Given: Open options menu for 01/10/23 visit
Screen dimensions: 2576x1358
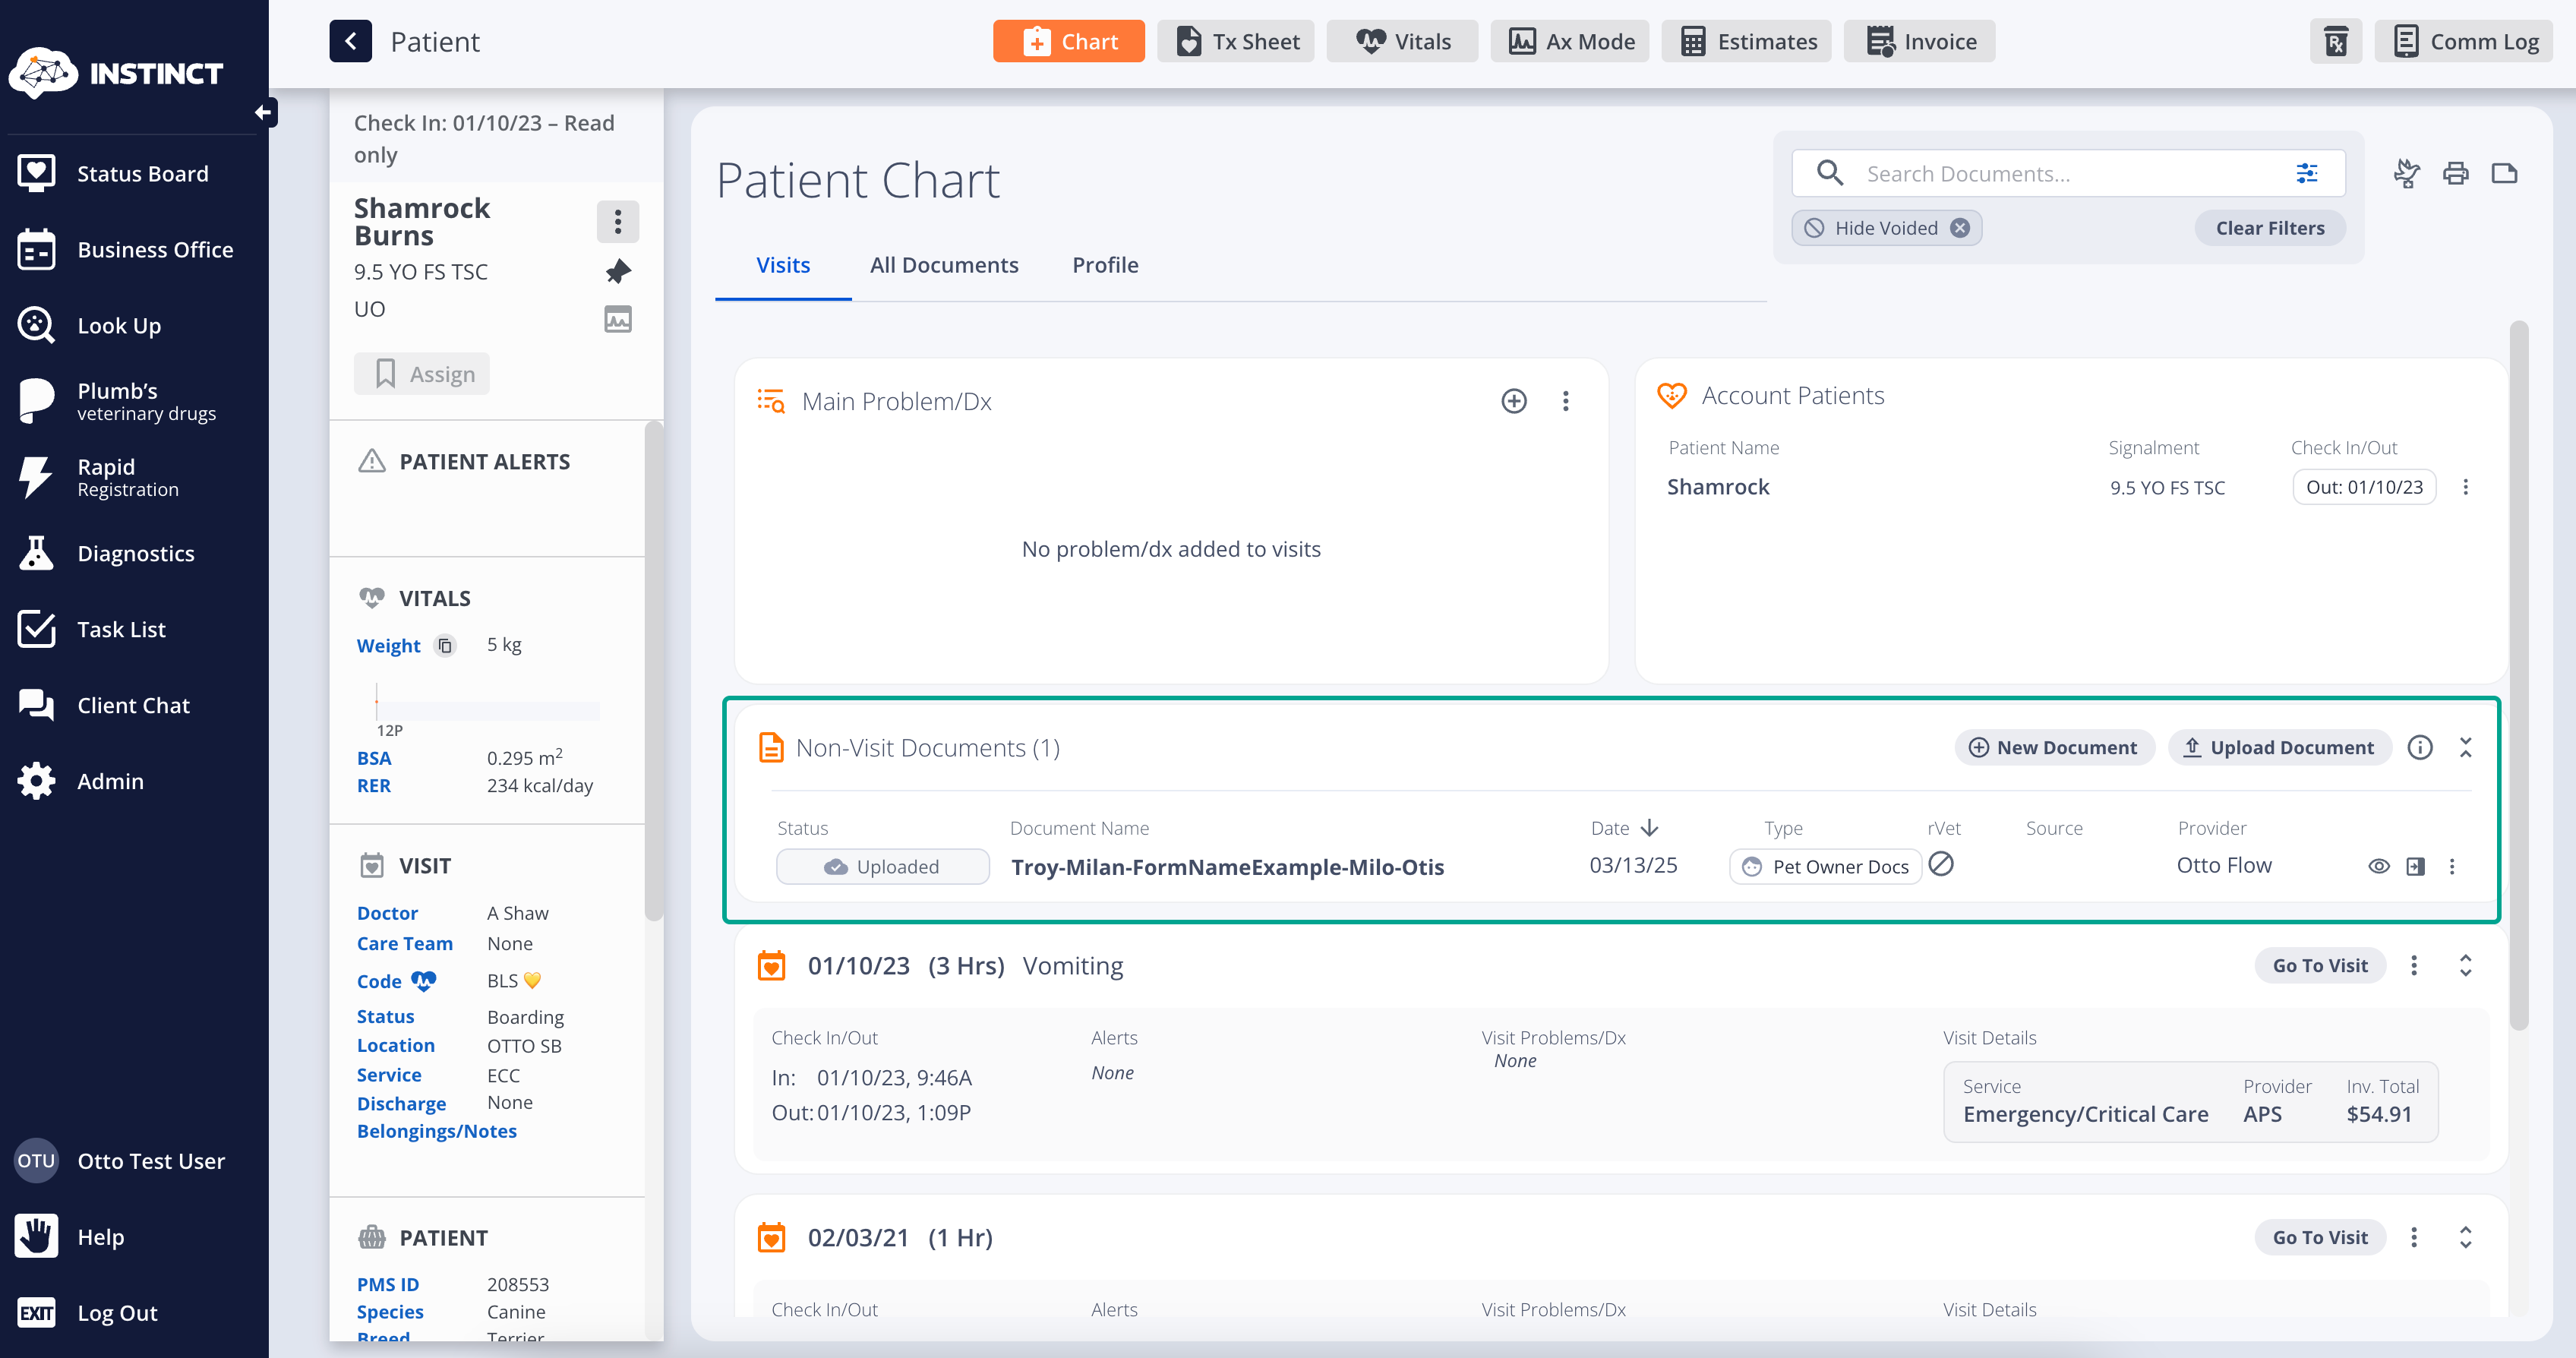Looking at the screenshot, I should click(2413, 965).
